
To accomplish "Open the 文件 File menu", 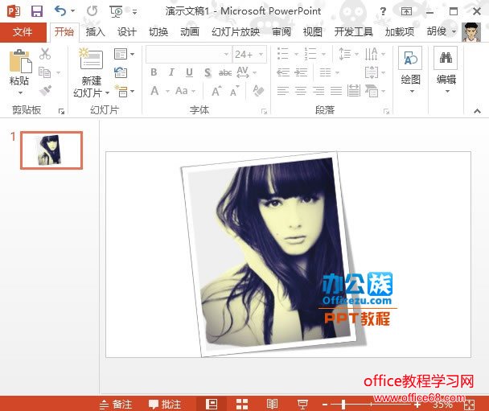I will click(23, 31).
